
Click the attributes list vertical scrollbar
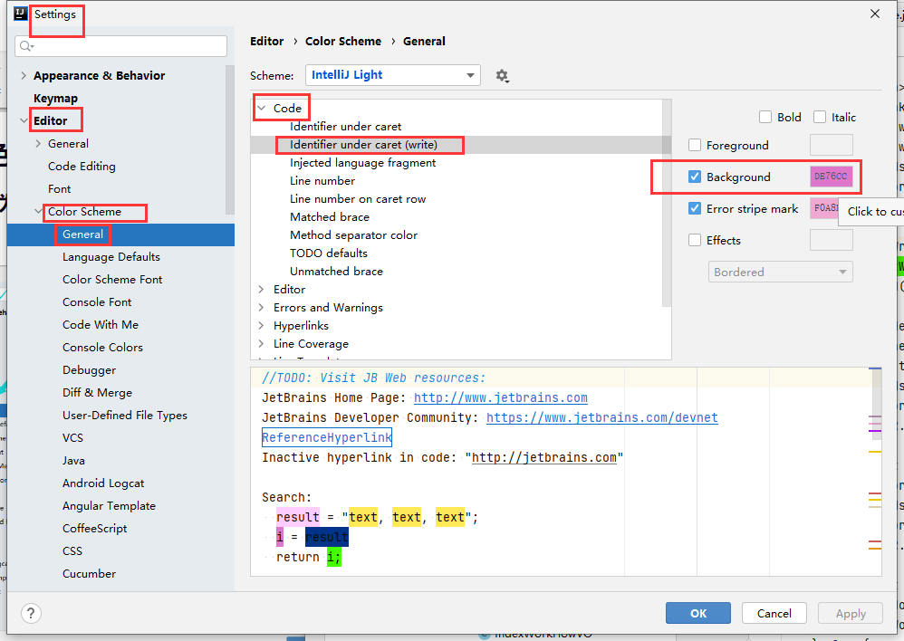pyautogui.click(x=667, y=203)
